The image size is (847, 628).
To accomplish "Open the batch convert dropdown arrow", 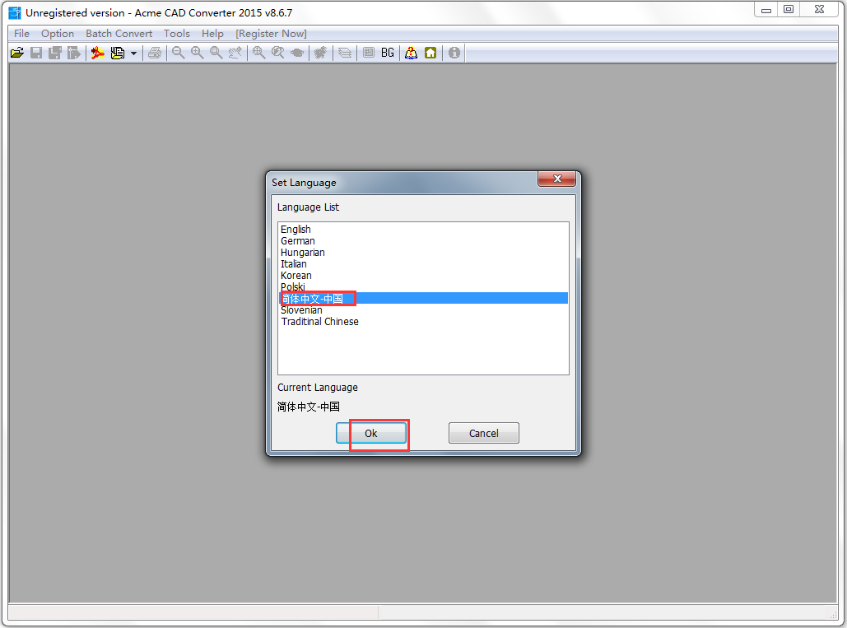I will coord(134,53).
